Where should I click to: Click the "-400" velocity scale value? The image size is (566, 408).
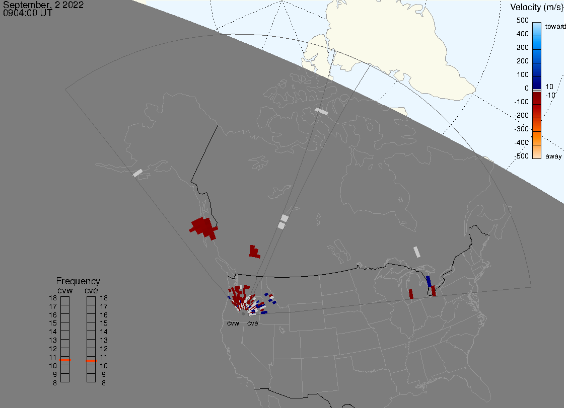[x=521, y=142]
